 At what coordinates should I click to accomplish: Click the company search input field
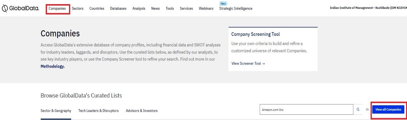pyautogui.click(x=306, y=110)
